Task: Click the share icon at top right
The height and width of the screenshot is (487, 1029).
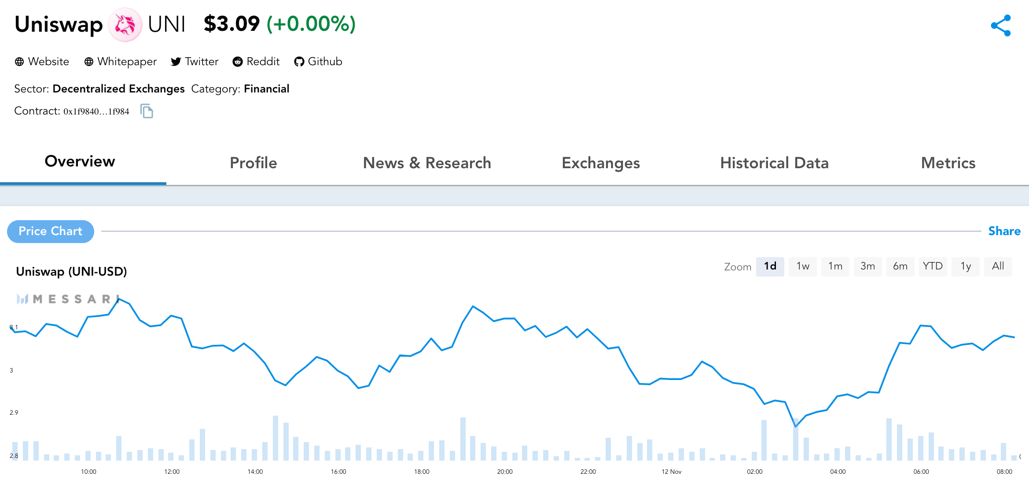Action: tap(1001, 26)
